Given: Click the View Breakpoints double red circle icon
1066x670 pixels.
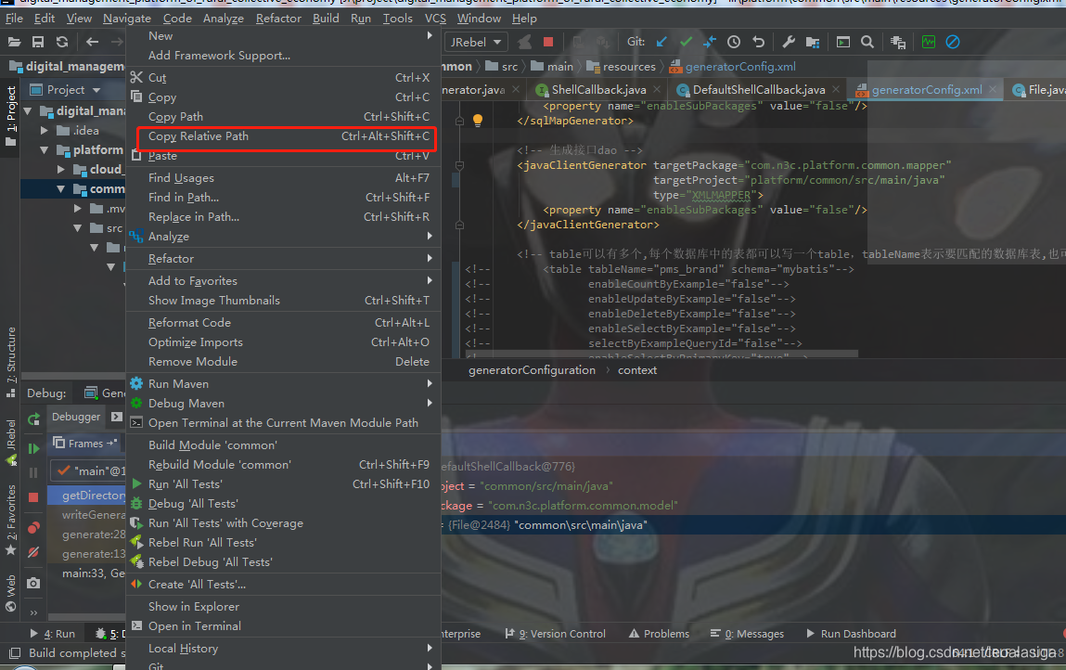Looking at the screenshot, I should click(x=33, y=528).
